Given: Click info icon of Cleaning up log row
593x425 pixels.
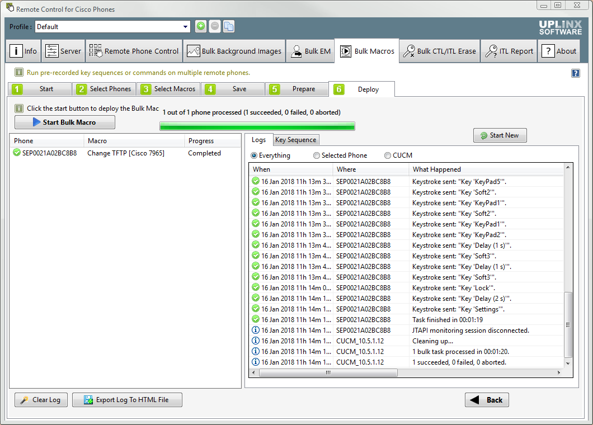Looking at the screenshot, I should coord(256,341).
